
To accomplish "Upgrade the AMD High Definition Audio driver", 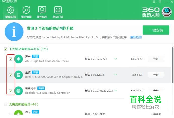I will click(156, 59).
